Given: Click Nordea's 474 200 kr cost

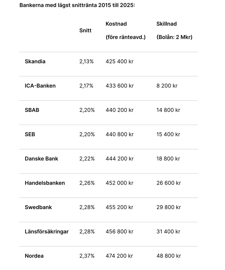Looking at the screenshot, I should 119,256.
